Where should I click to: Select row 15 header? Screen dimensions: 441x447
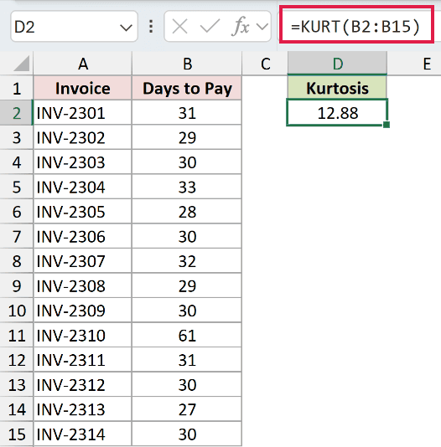coord(17,434)
